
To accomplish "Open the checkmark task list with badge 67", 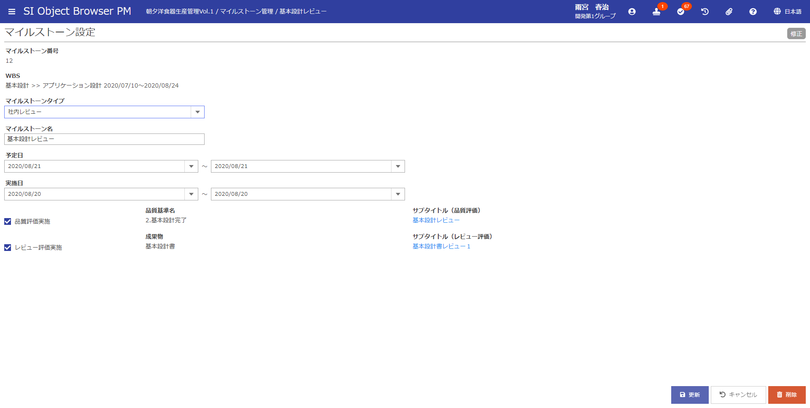I will click(x=680, y=11).
